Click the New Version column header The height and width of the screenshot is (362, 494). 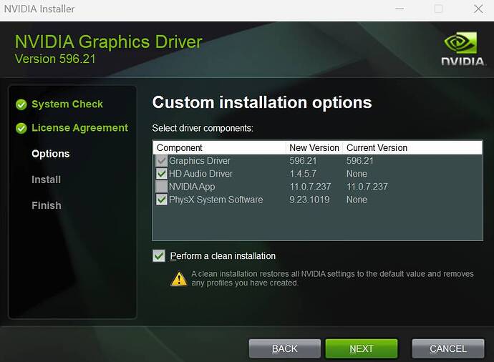[314, 148]
